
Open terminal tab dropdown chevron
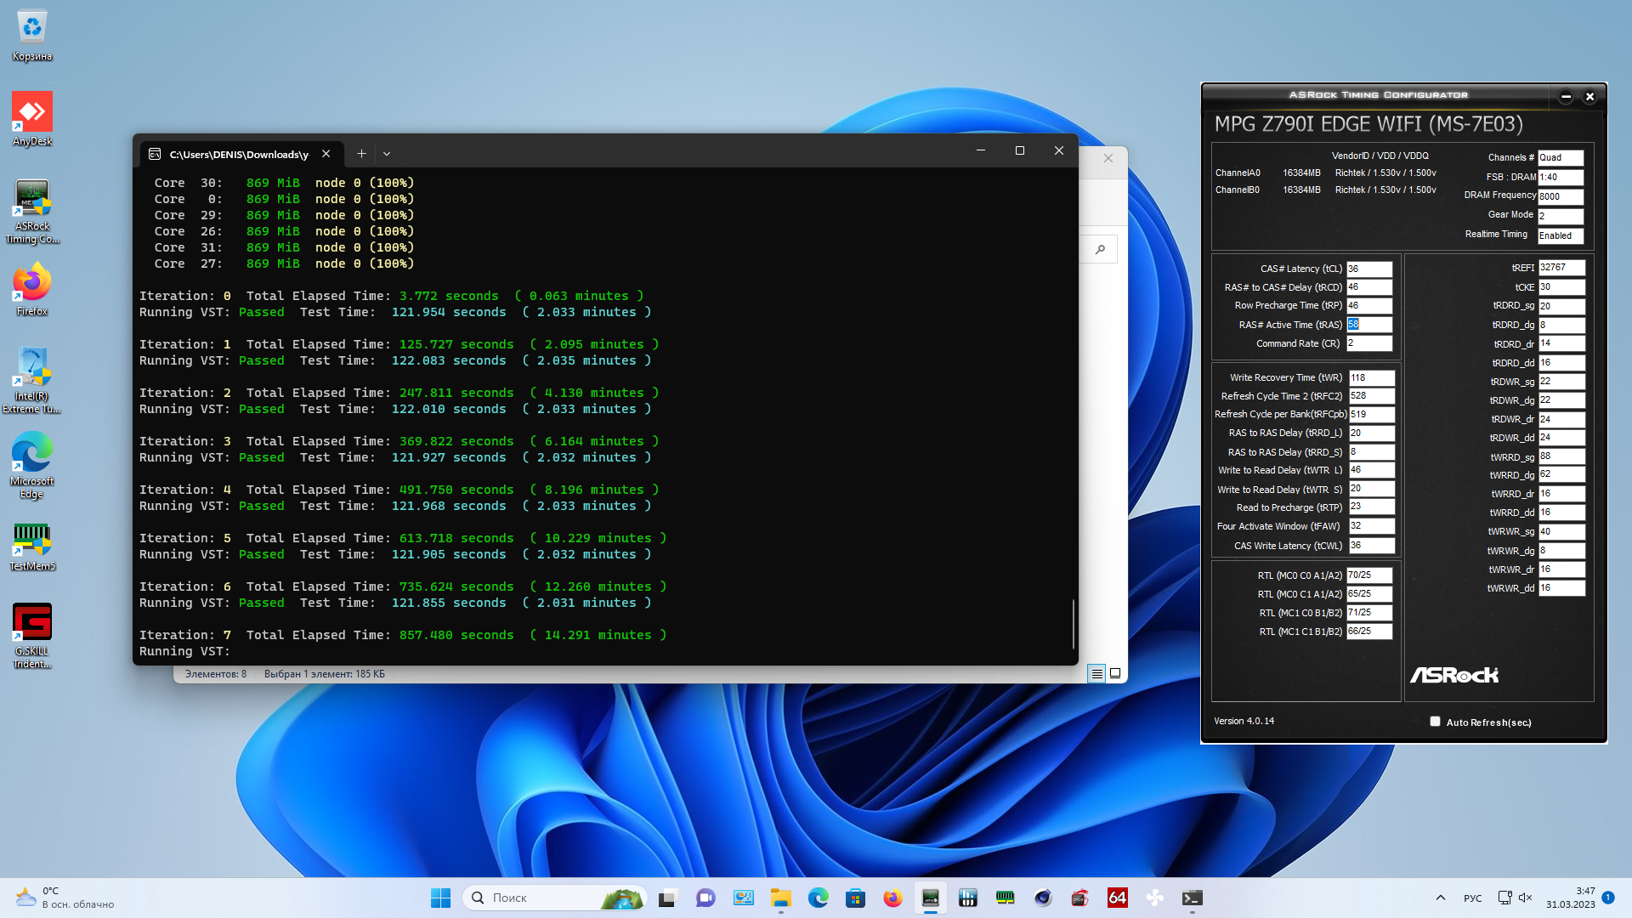[x=387, y=154]
